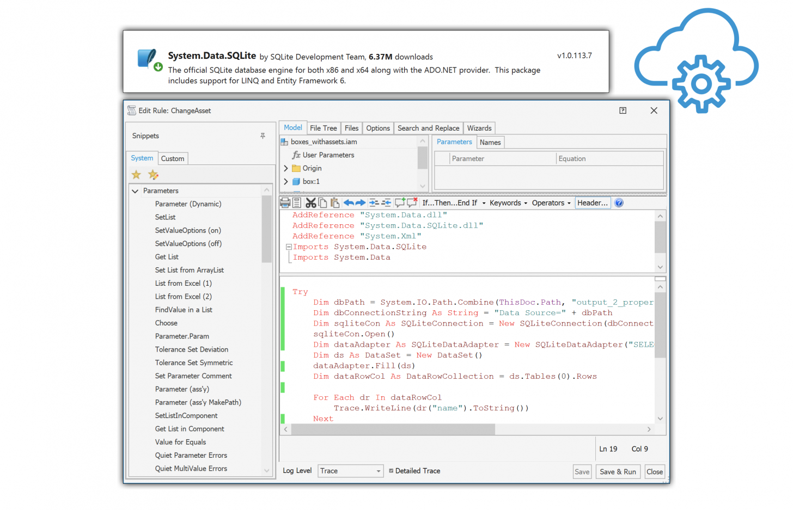Click the Parameter column header

point(503,159)
